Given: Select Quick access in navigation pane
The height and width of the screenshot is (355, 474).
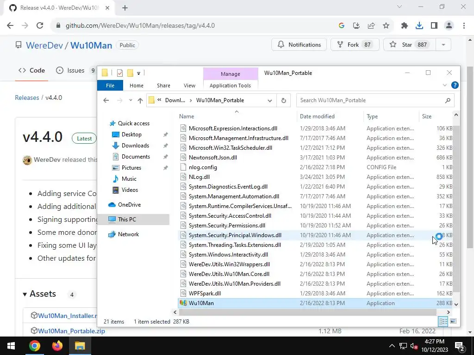Looking at the screenshot, I should (134, 123).
